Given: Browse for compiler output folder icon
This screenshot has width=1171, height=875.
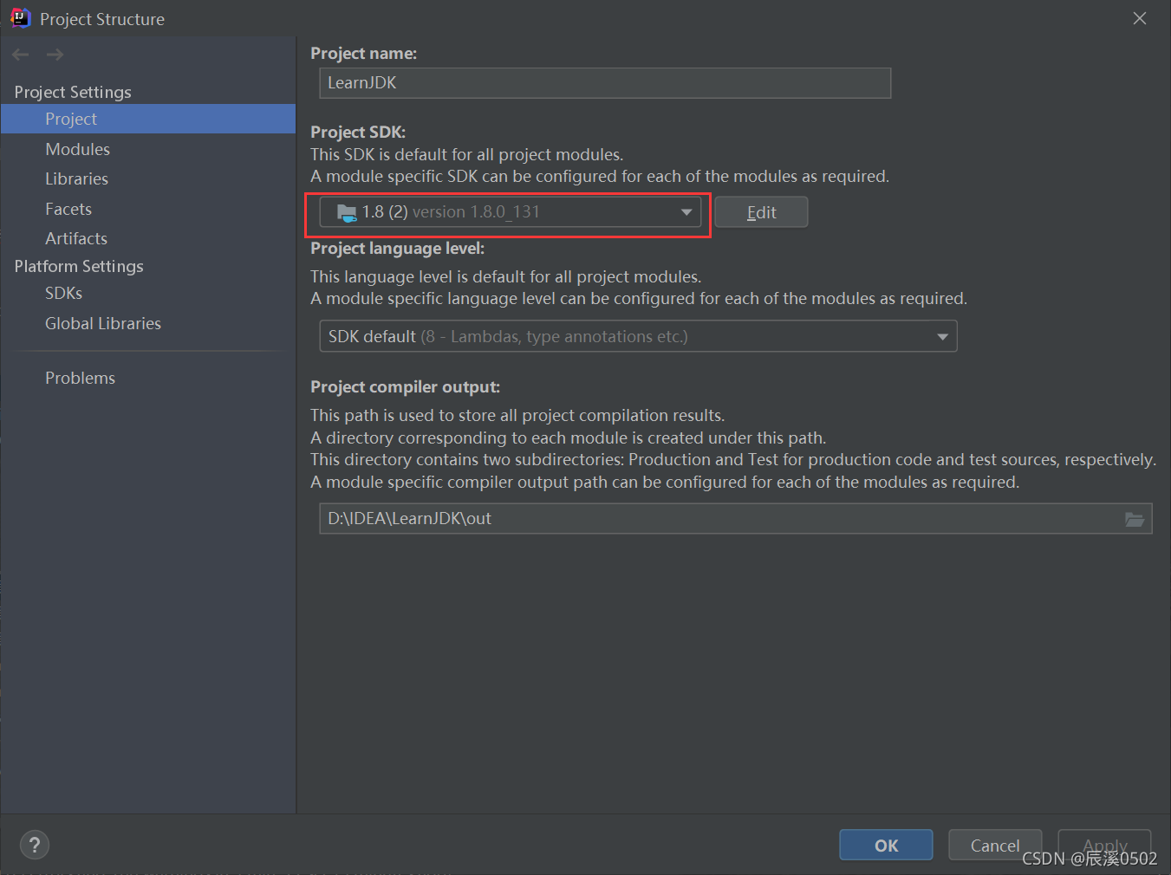Looking at the screenshot, I should tap(1134, 519).
